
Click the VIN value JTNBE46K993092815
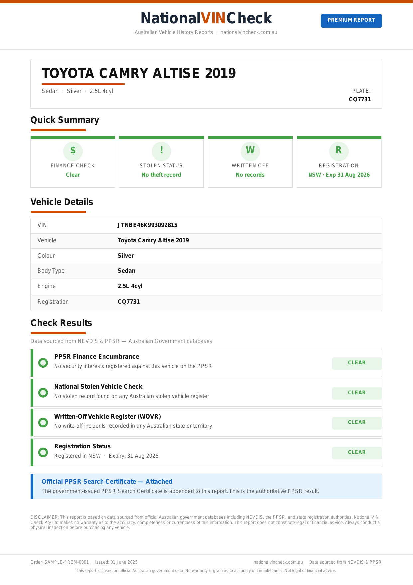point(147,225)
